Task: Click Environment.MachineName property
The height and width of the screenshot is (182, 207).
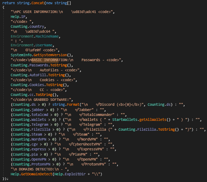Action: pyautogui.click(x=35, y=36)
